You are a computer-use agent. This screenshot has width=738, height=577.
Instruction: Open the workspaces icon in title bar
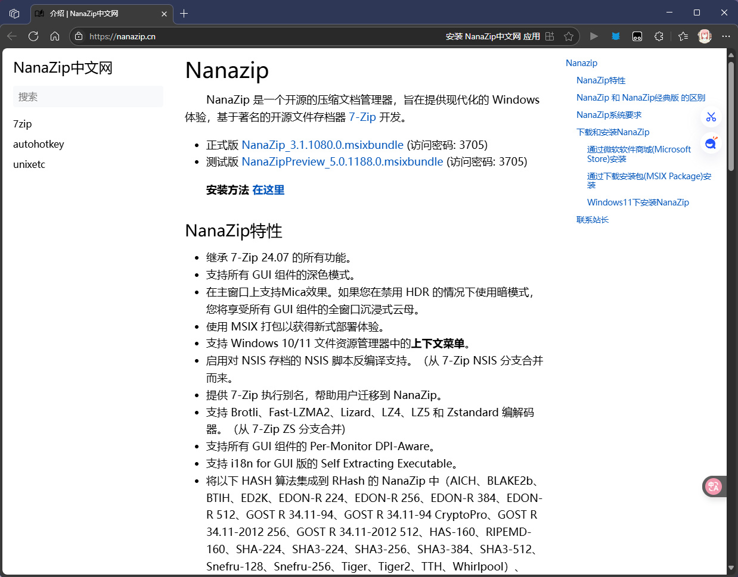pyautogui.click(x=14, y=13)
